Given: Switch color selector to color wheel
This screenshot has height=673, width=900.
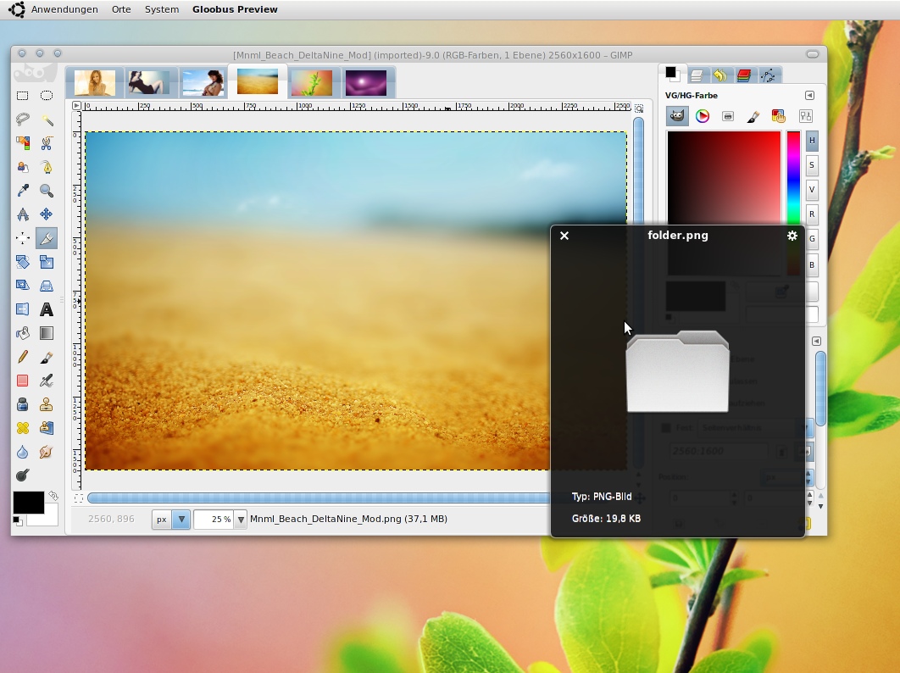Looking at the screenshot, I should 702,116.
